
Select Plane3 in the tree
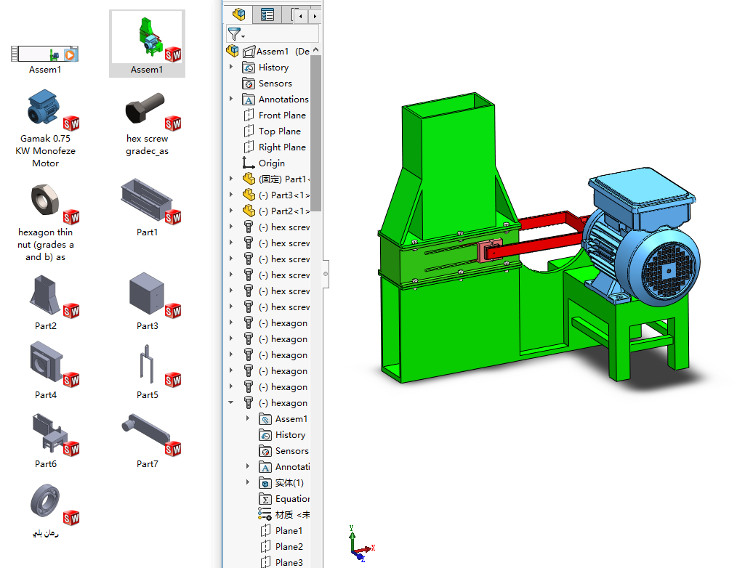(x=281, y=562)
